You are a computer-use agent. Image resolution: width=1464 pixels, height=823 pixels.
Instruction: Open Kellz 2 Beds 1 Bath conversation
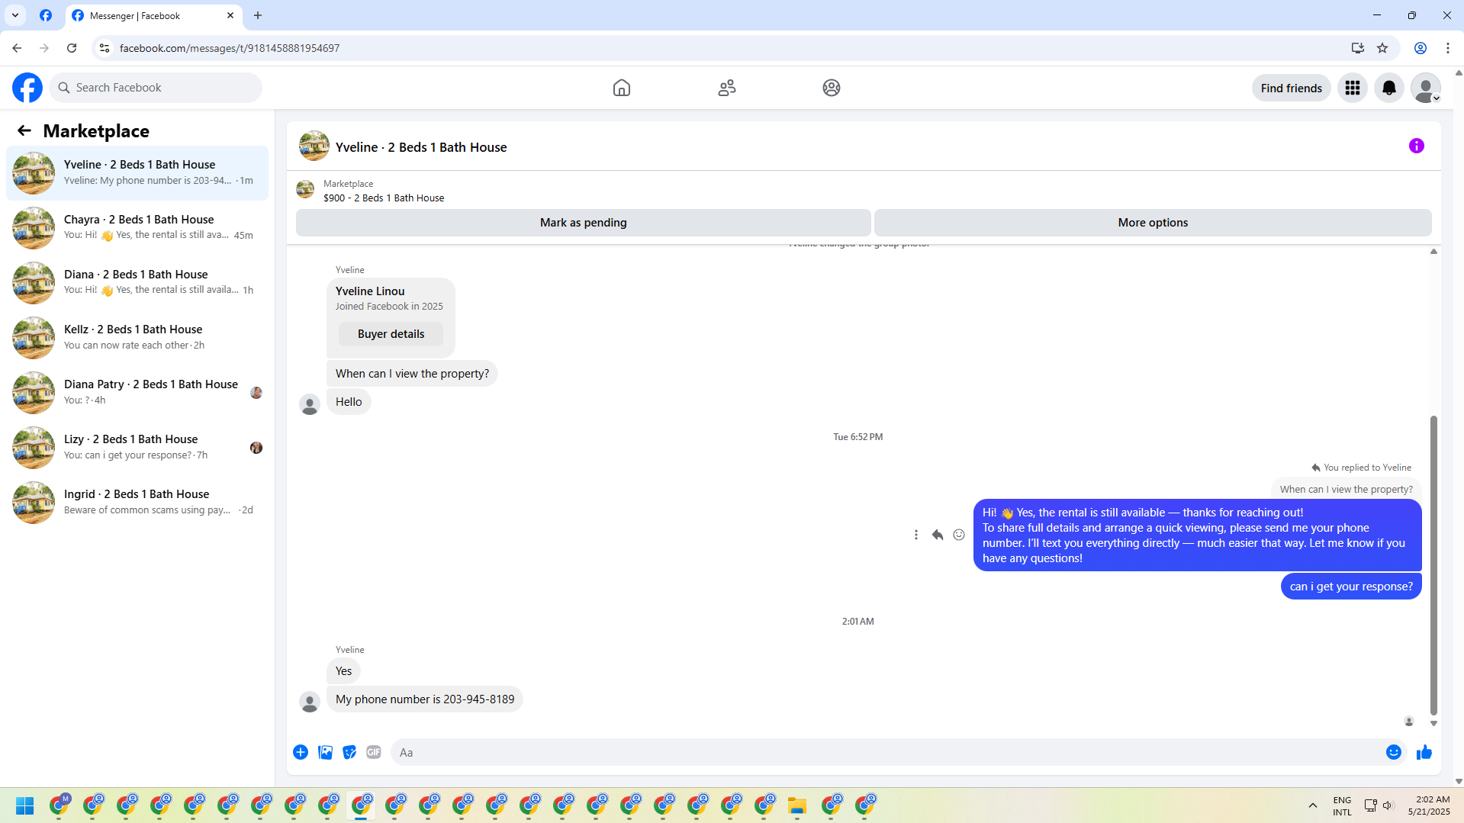click(137, 338)
